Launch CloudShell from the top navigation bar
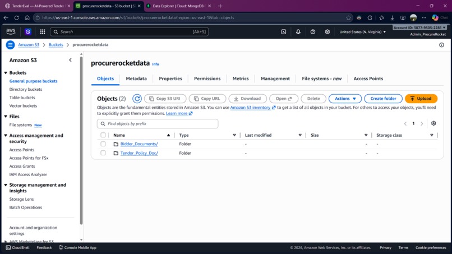The height and width of the screenshot is (254, 452). pyautogui.click(x=284, y=32)
